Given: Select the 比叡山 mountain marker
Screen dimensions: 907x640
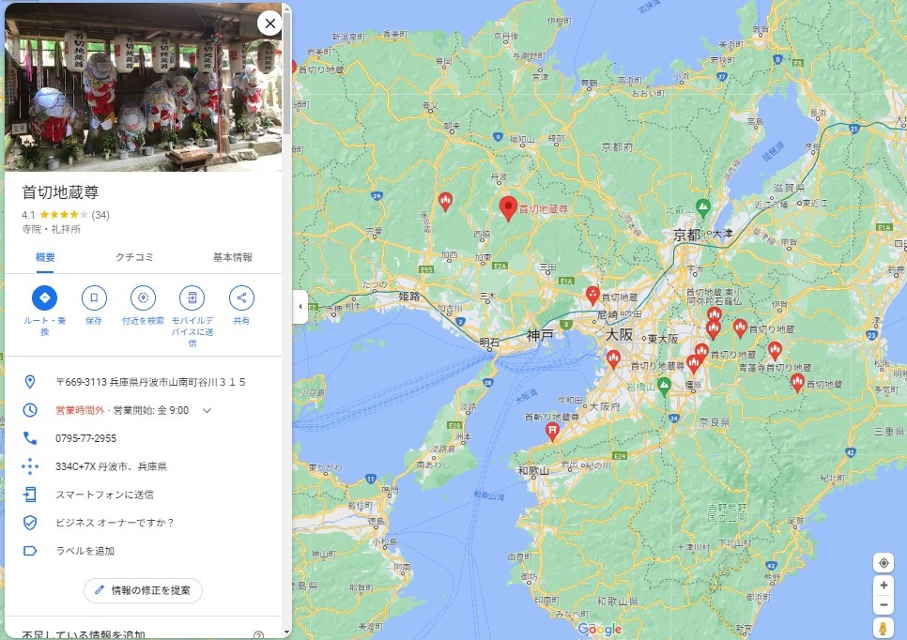Looking at the screenshot, I should (703, 207).
